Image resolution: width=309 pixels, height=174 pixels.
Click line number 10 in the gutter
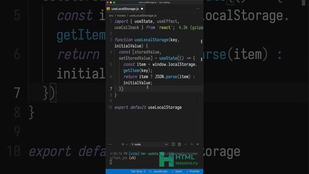[x=110, y=107]
